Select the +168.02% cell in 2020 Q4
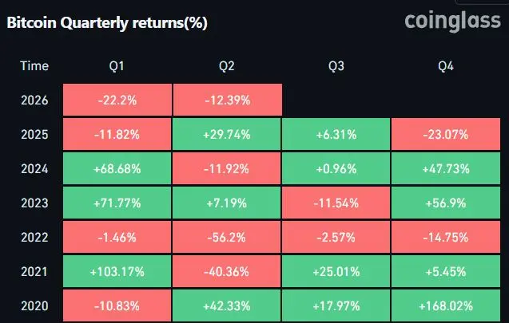The image size is (509, 323). (x=446, y=305)
